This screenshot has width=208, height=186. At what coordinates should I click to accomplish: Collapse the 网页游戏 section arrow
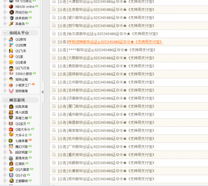tap(5, 100)
